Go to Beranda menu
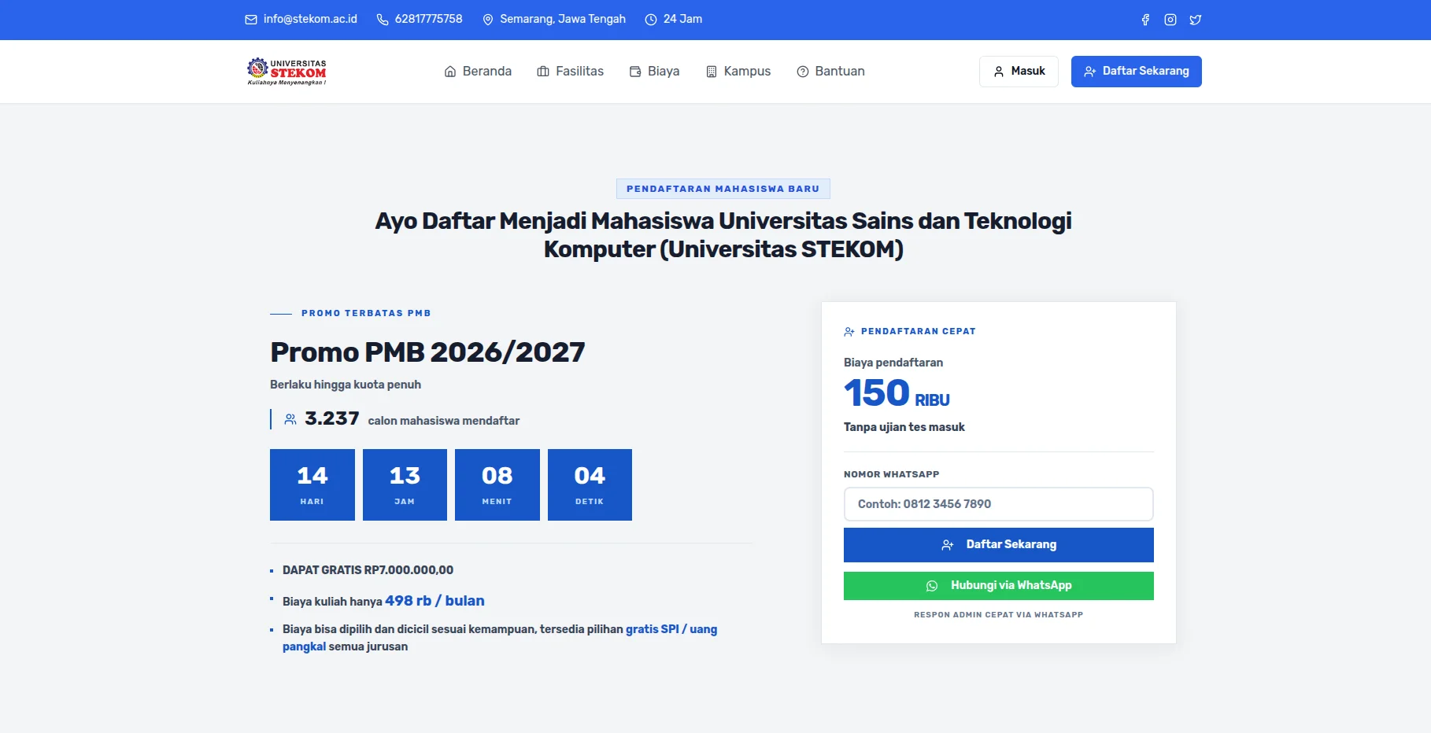Viewport: 1431px width, 733px height. click(x=478, y=72)
